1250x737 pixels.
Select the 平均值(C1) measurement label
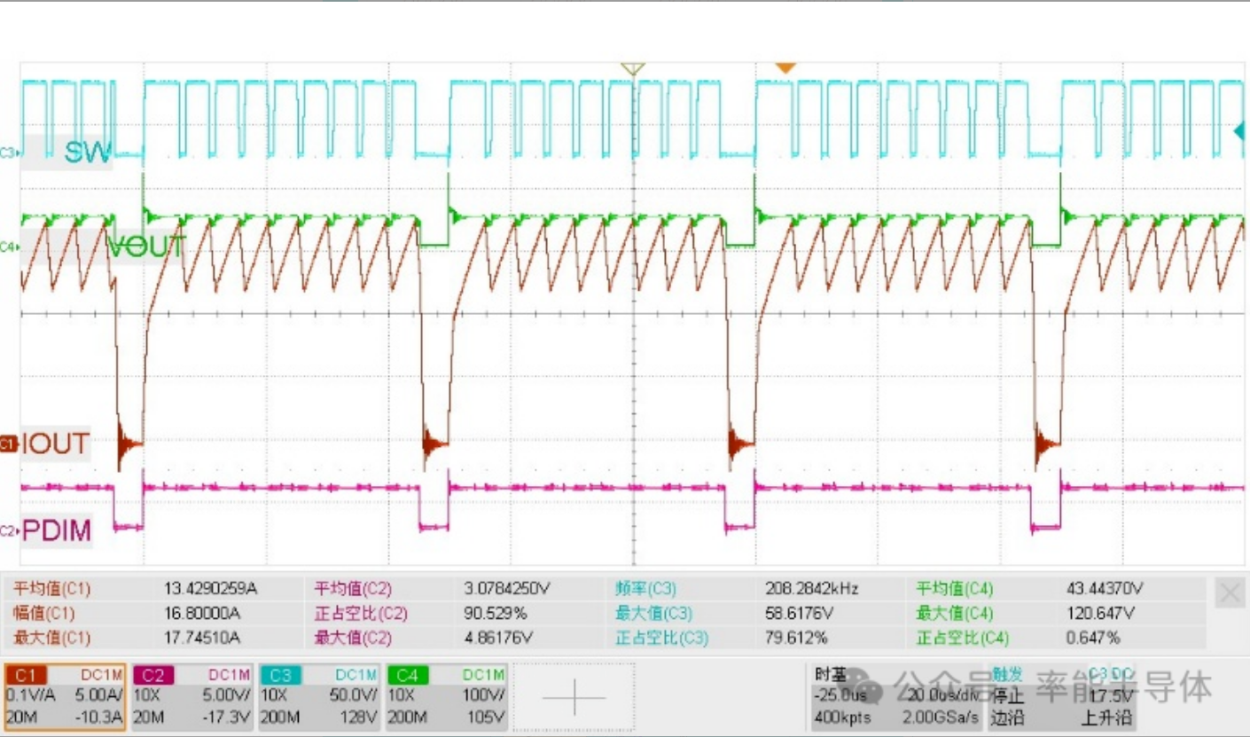coord(51,588)
